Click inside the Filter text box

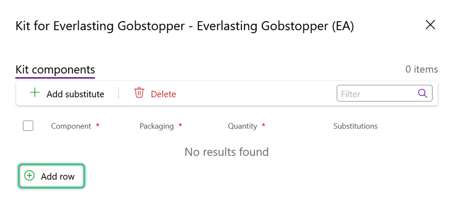pyautogui.click(x=384, y=93)
